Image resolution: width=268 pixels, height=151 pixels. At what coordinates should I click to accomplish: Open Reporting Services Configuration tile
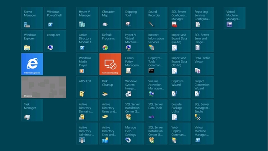click(203, 18)
